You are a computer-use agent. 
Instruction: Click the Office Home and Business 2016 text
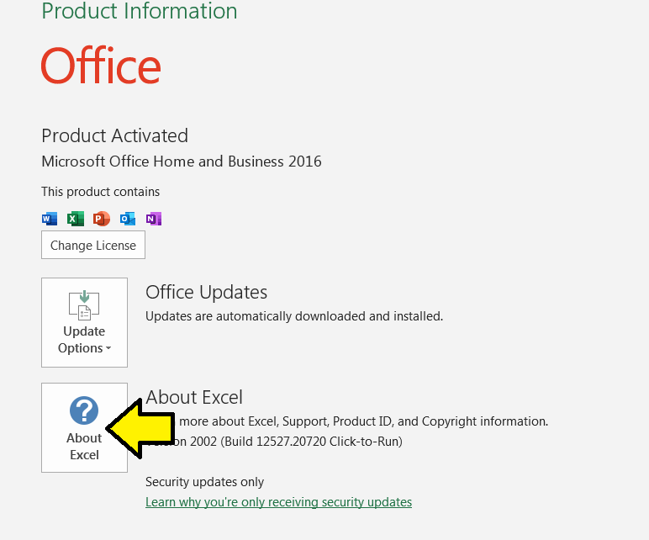pyautogui.click(x=182, y=161)
